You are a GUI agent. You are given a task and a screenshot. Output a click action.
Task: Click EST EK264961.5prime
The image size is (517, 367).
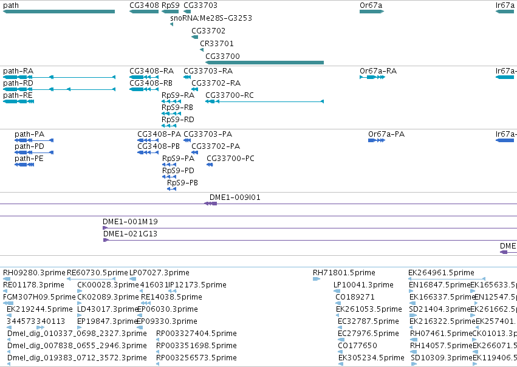coord(447,279)
